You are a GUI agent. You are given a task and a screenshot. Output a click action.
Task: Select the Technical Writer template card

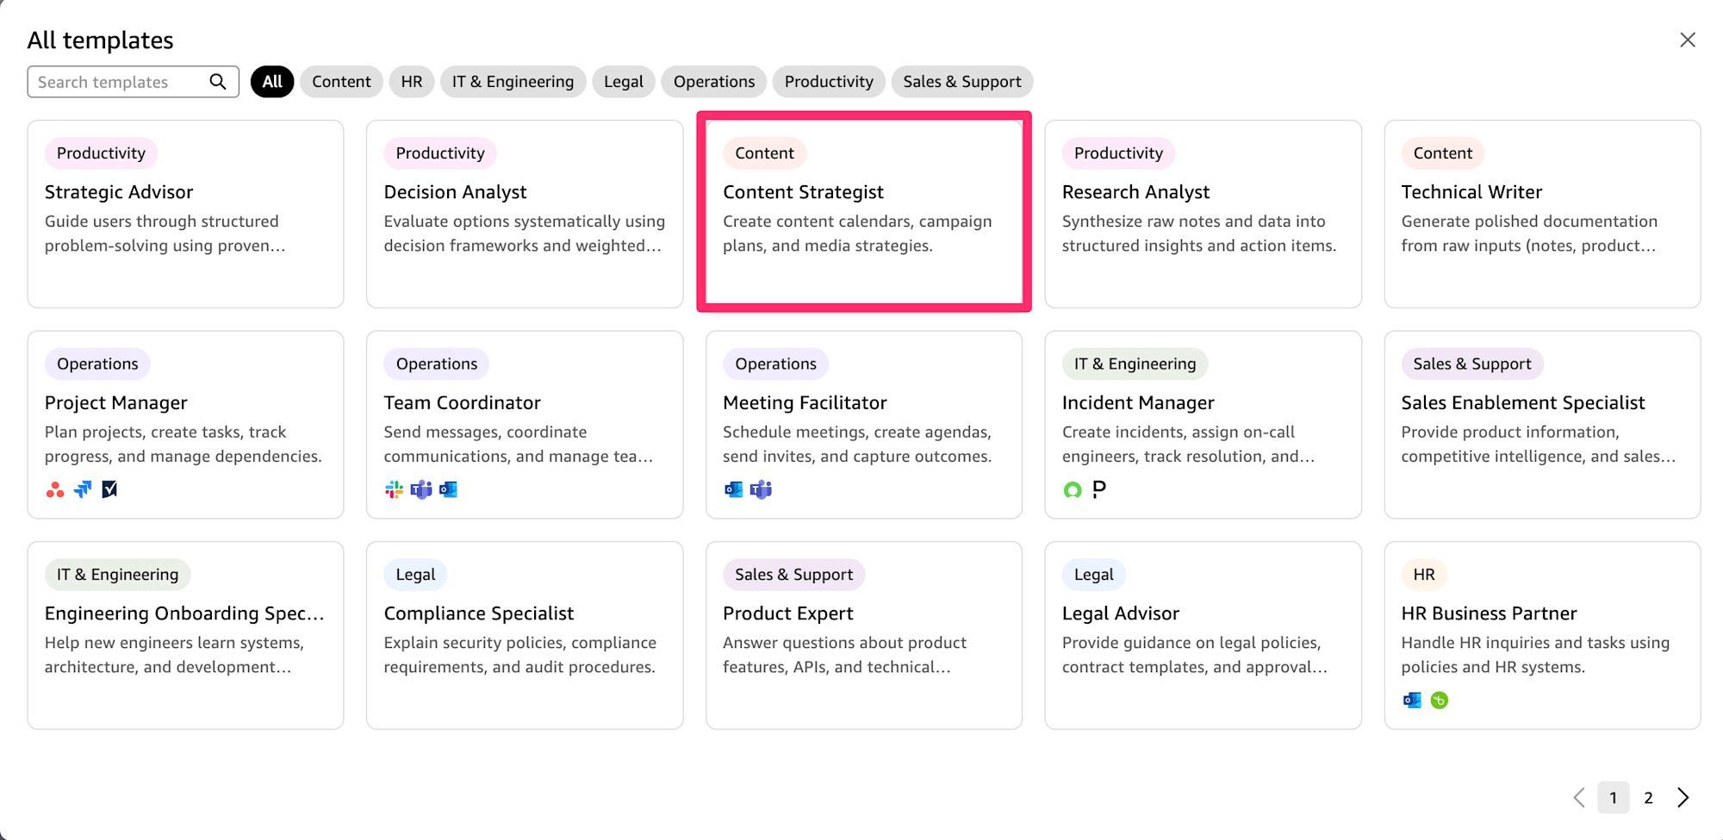pos(1542,214)
